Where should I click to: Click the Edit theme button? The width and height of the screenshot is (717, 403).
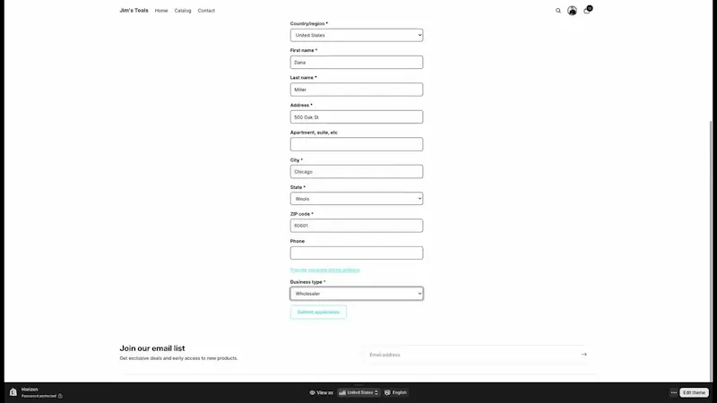[694, 392]
